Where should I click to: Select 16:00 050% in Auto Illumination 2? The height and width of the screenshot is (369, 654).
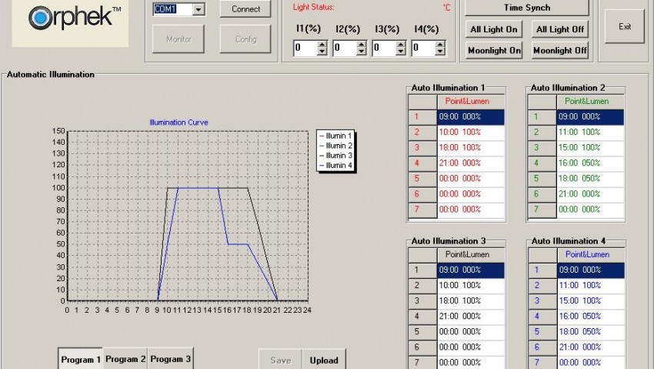(590, 163)
